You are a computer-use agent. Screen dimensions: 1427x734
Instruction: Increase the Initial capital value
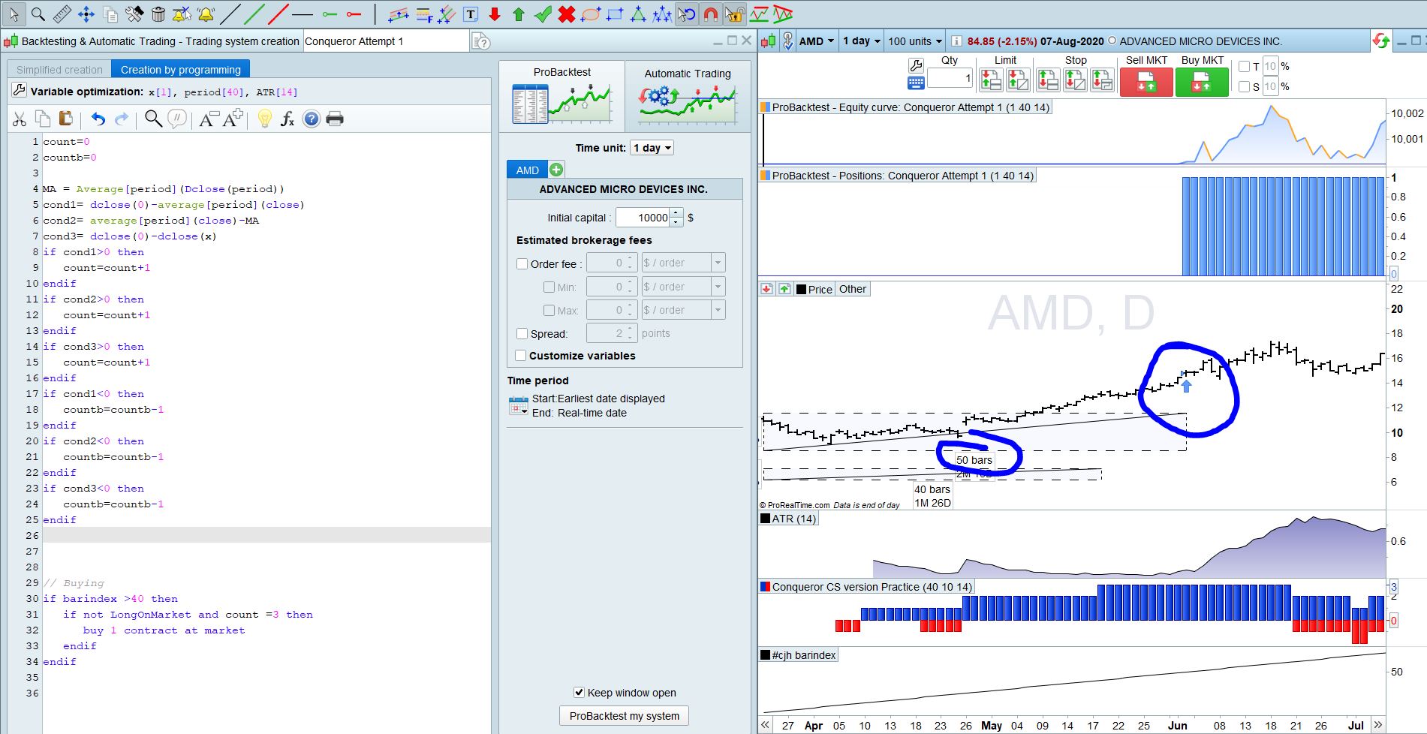676,213
